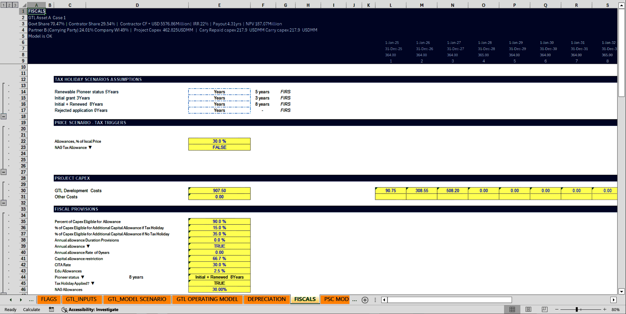
Task: Open the Pioneer status dropdown
Action: pos(83,277)
